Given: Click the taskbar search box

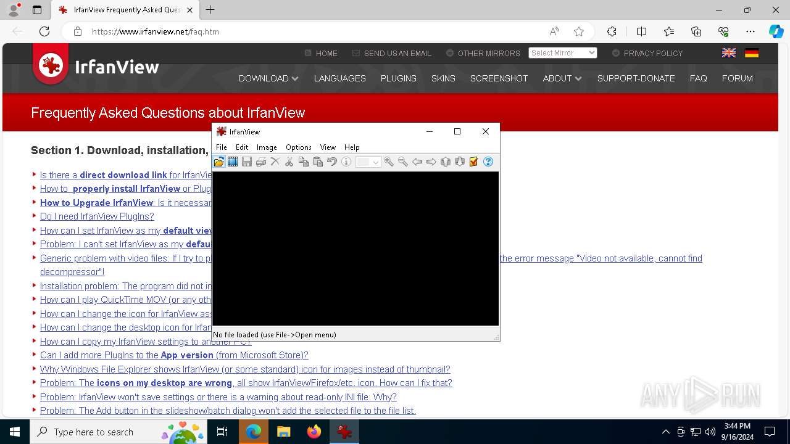Looking at the screenshot, I should click(118, 432).
